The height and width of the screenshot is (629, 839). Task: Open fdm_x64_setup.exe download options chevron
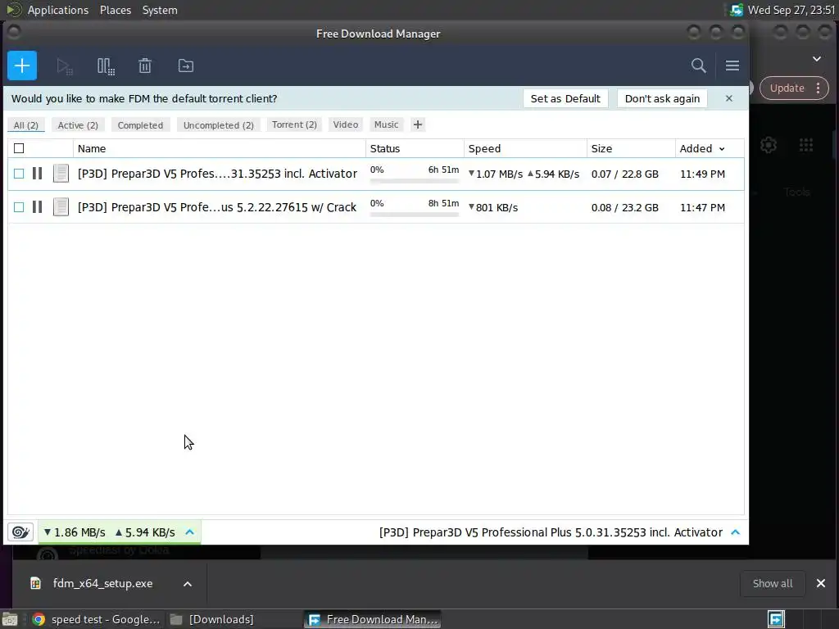pos(188,583)
